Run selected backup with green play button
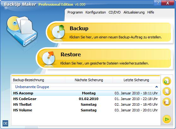The image size is (176, 129). [x=167, y=119]
